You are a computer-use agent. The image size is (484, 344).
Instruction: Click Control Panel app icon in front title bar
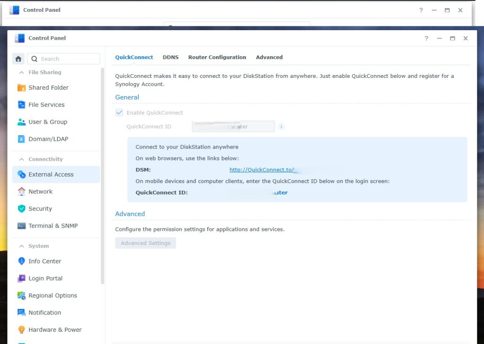19,38
